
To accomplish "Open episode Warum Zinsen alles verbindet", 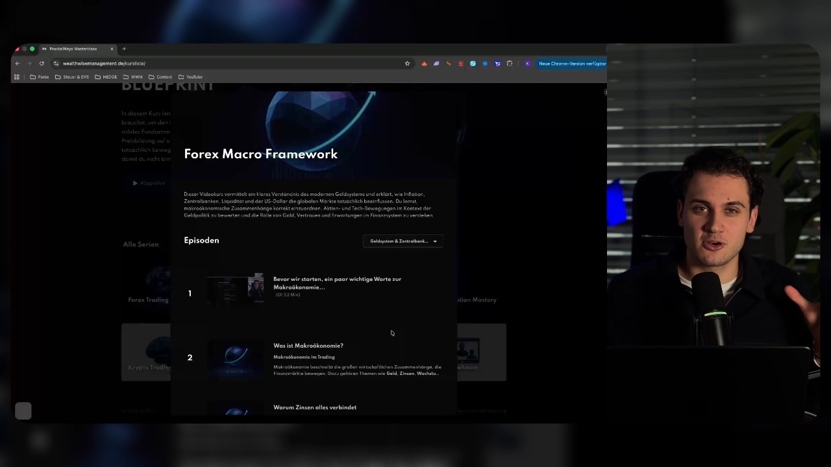I will (315, 407).
